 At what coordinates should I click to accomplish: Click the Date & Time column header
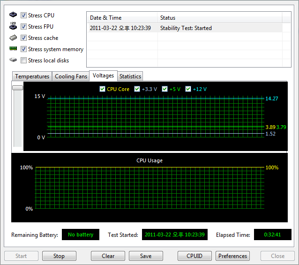pyautogui.click(x=122, y=18)
